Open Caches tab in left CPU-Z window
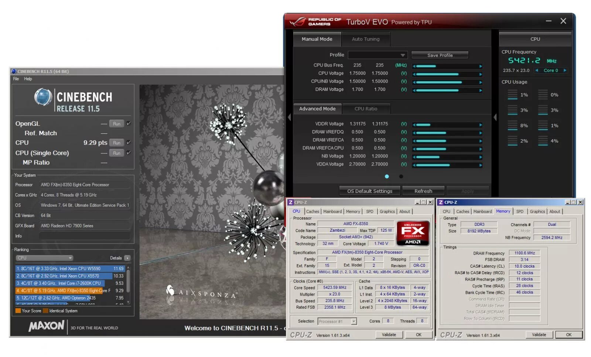The width and height of the screenshot is (591, 357). pos(312,211)
